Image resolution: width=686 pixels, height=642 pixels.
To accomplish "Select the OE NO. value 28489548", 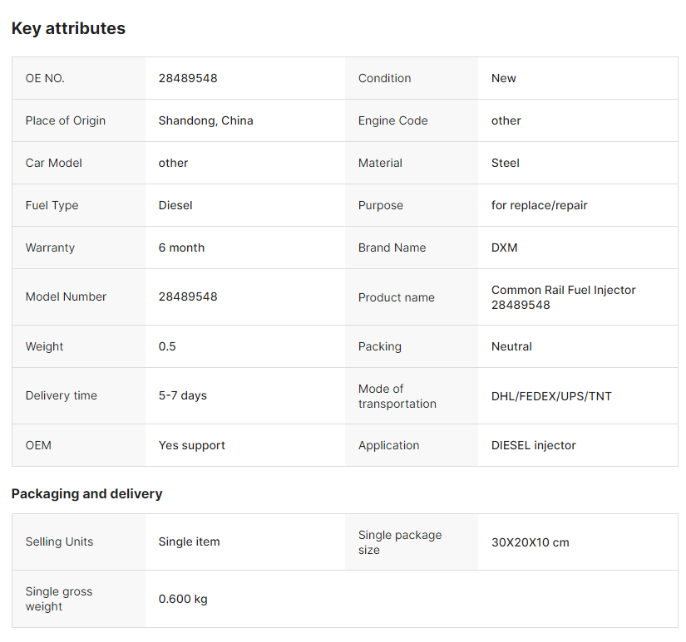I will coord(188,78).
